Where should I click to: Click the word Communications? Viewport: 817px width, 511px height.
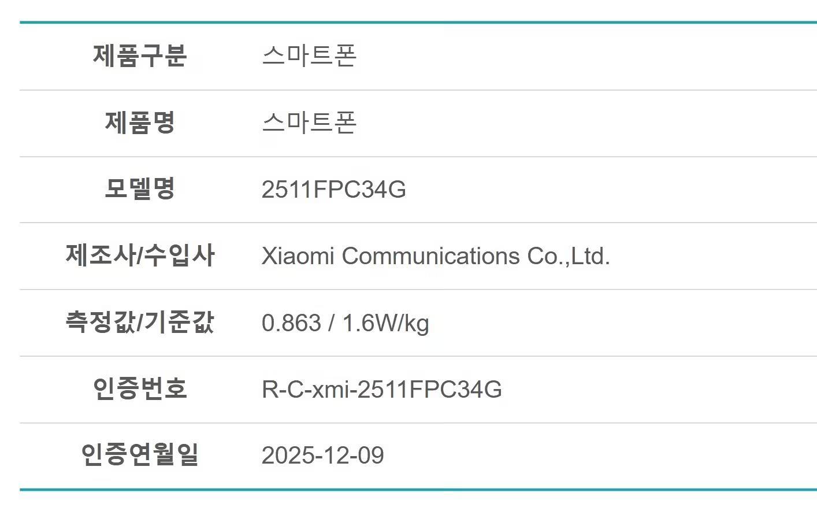point(430,256)
